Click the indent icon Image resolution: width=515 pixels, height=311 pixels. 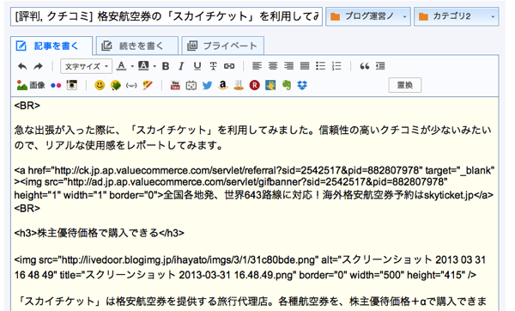click(380, 66)
